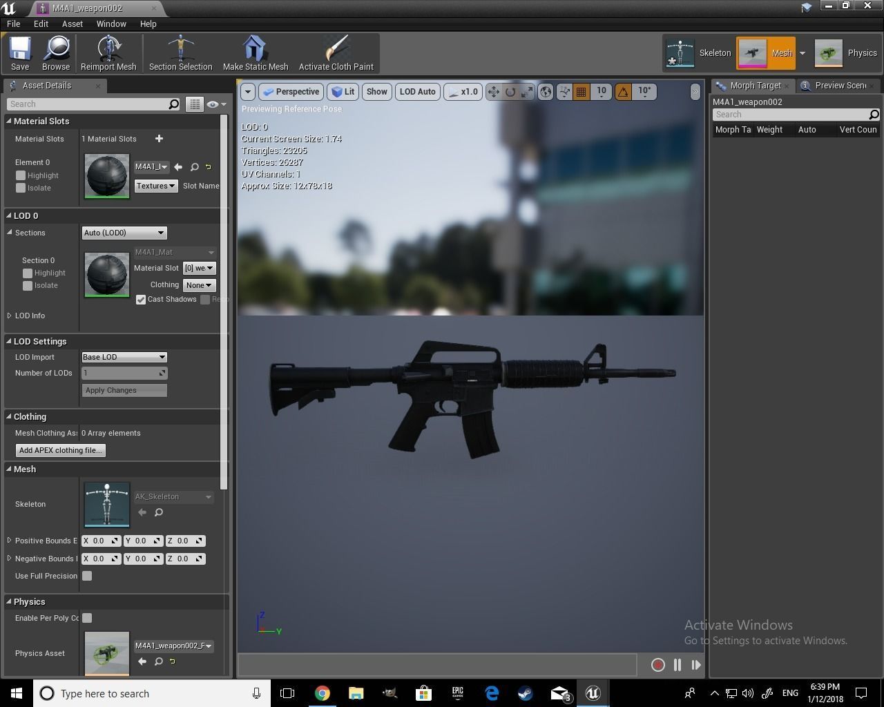Toggle translate gizmo mode in viewport
884x707 pixels.
pyautogui.click(x=494, y=92)
